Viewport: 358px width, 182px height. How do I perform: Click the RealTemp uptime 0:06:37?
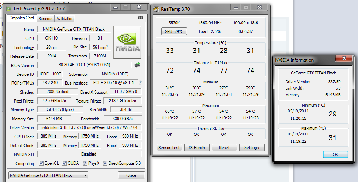tap(246, 31)
